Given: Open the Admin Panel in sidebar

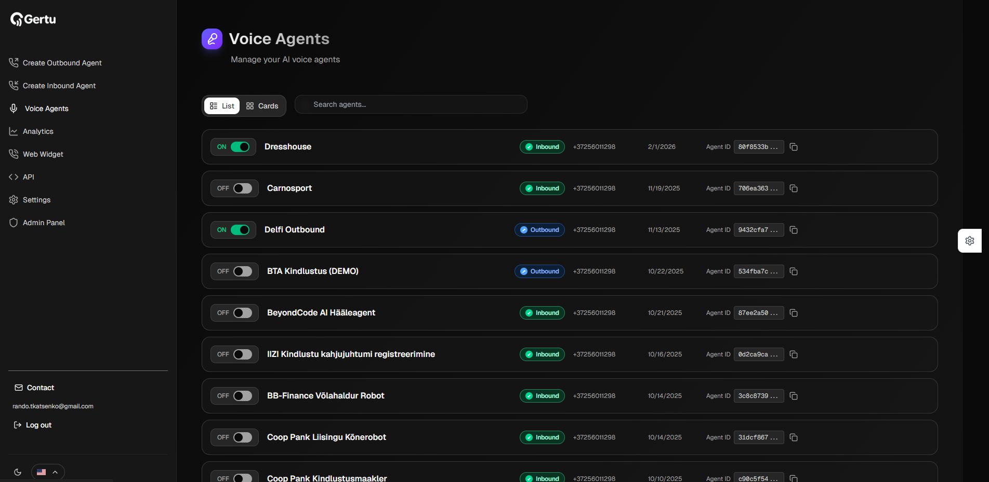Looking at the screenshot, I should 44,223.
